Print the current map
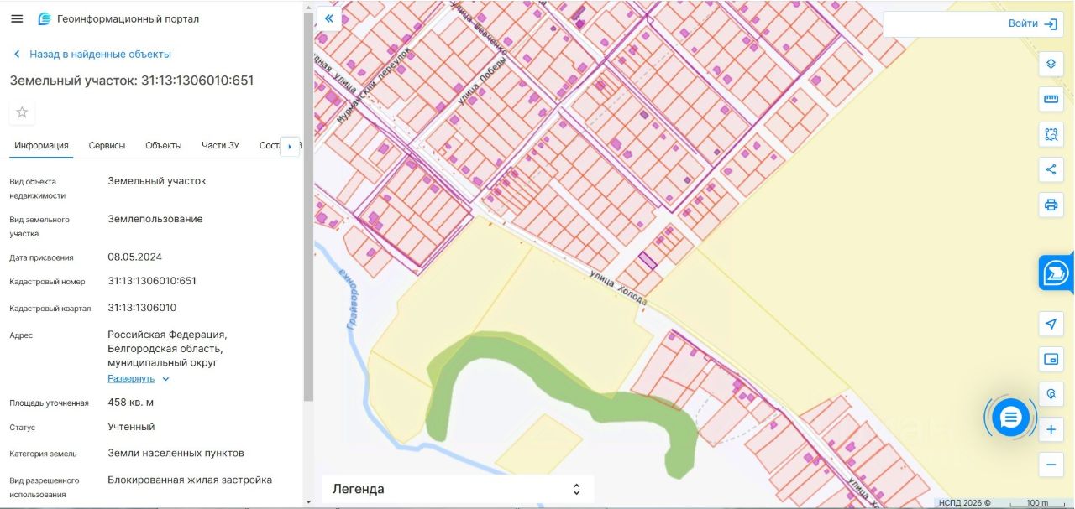Screen dimensions: 1075x509 point(1051,205)
